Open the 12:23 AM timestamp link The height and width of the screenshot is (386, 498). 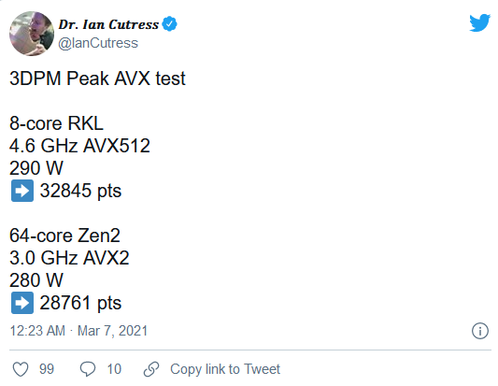pos(37,331)
